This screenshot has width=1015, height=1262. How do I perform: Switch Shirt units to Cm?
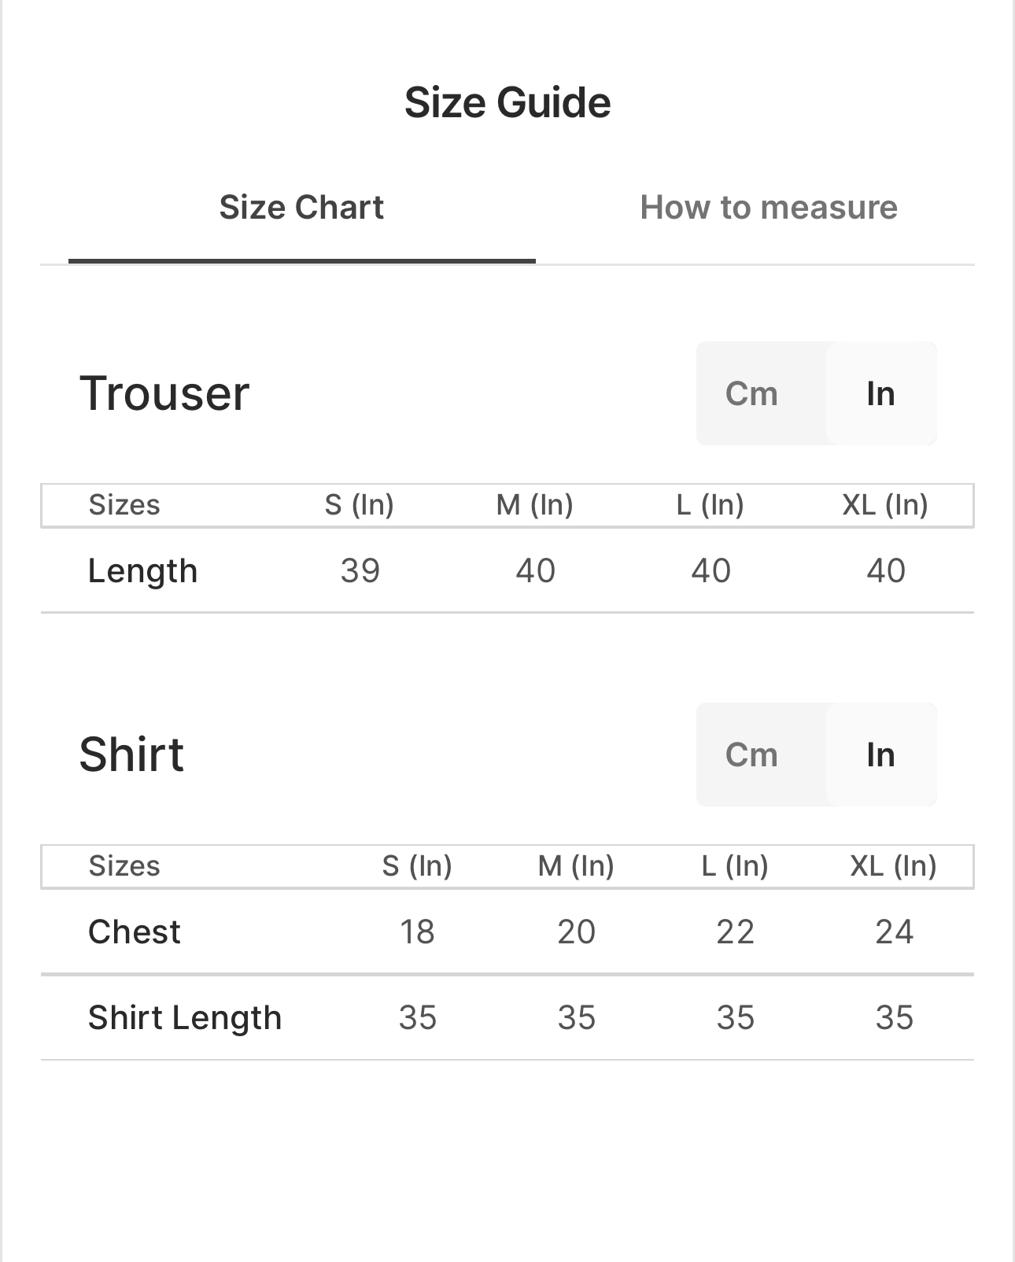[x=751, y=755]
